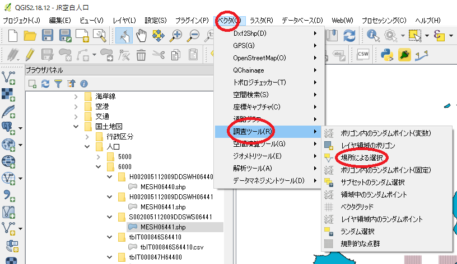Open the プロジェクト(J) menu
The image size is (457, 264).
point(22,20)
